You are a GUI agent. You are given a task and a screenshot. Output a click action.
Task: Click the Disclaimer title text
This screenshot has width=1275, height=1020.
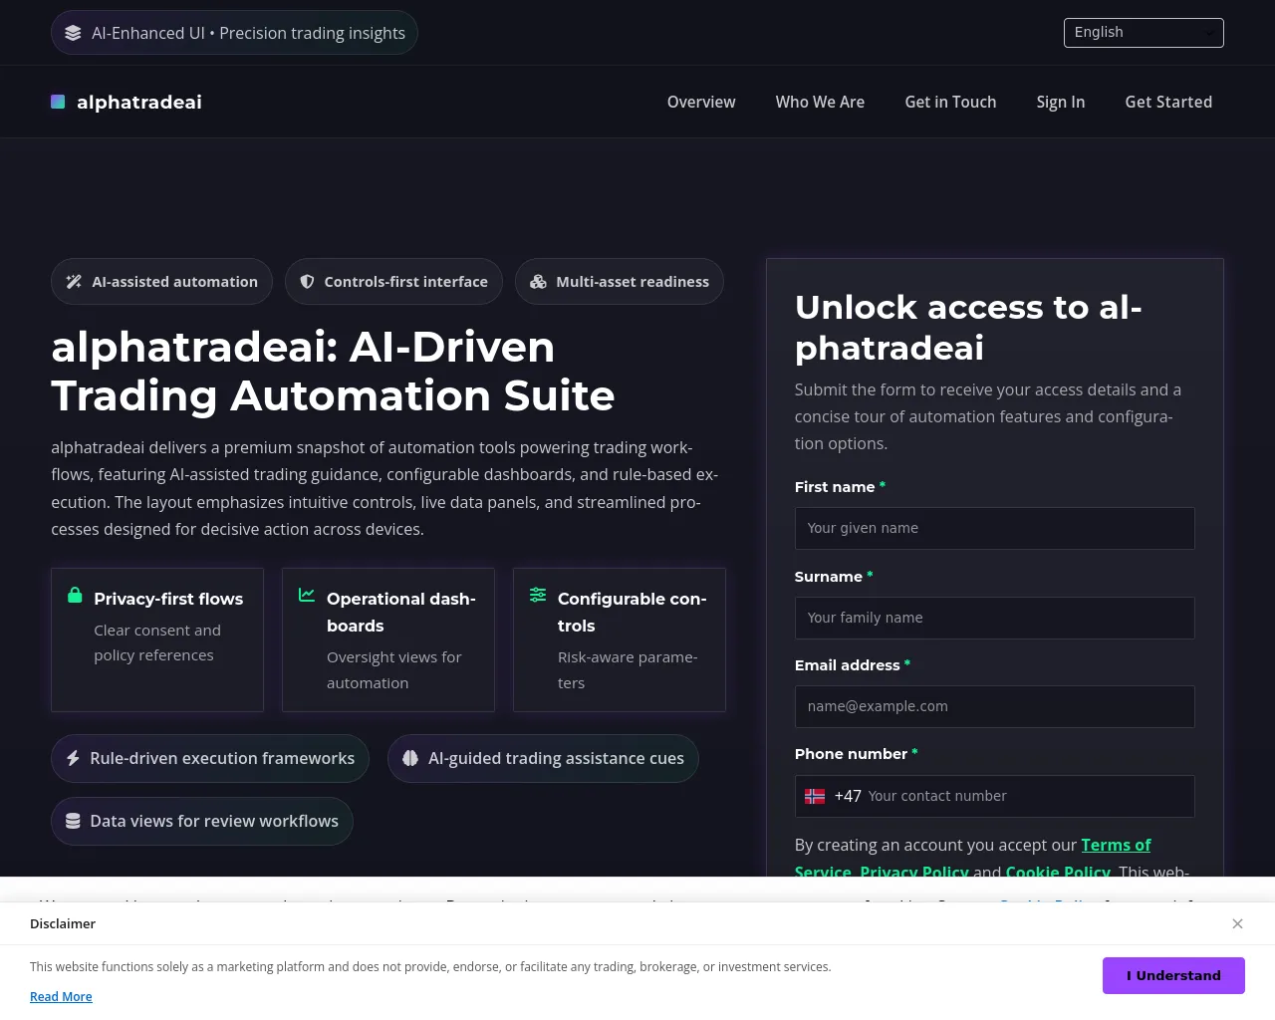click(63, 923)
